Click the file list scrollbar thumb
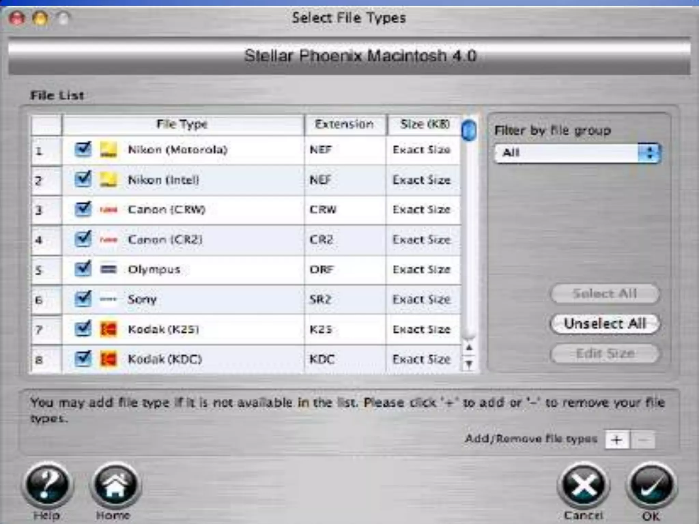 (469, 130)
